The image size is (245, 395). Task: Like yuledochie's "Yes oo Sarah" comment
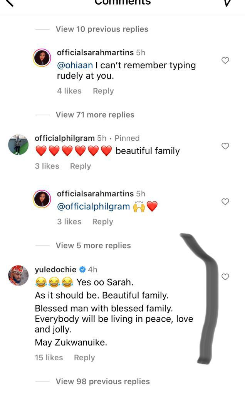click(225, 277)
